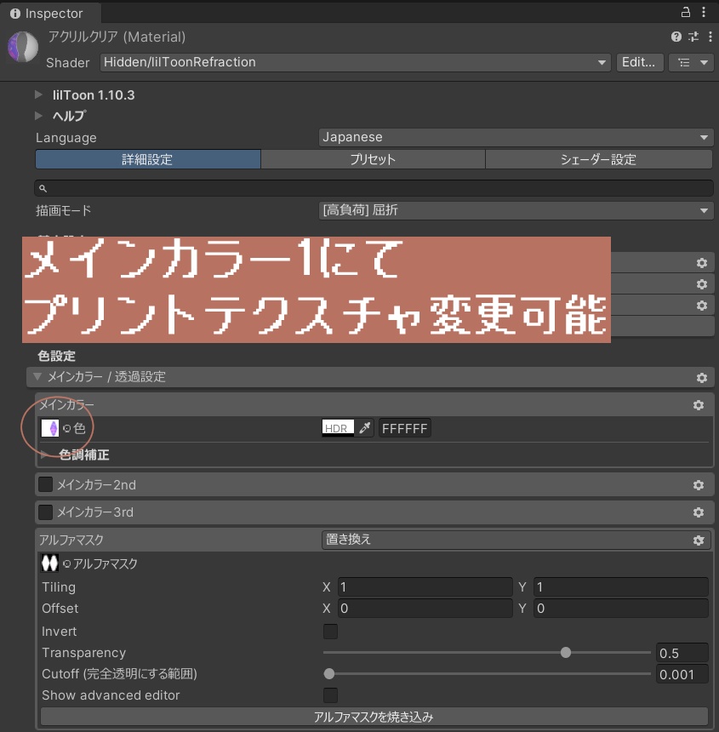Click the property search field
Viewport: 719px width, 732px height.
coord(374,188)
